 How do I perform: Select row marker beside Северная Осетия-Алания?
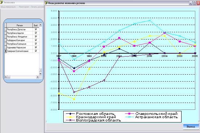pos(5,51)
